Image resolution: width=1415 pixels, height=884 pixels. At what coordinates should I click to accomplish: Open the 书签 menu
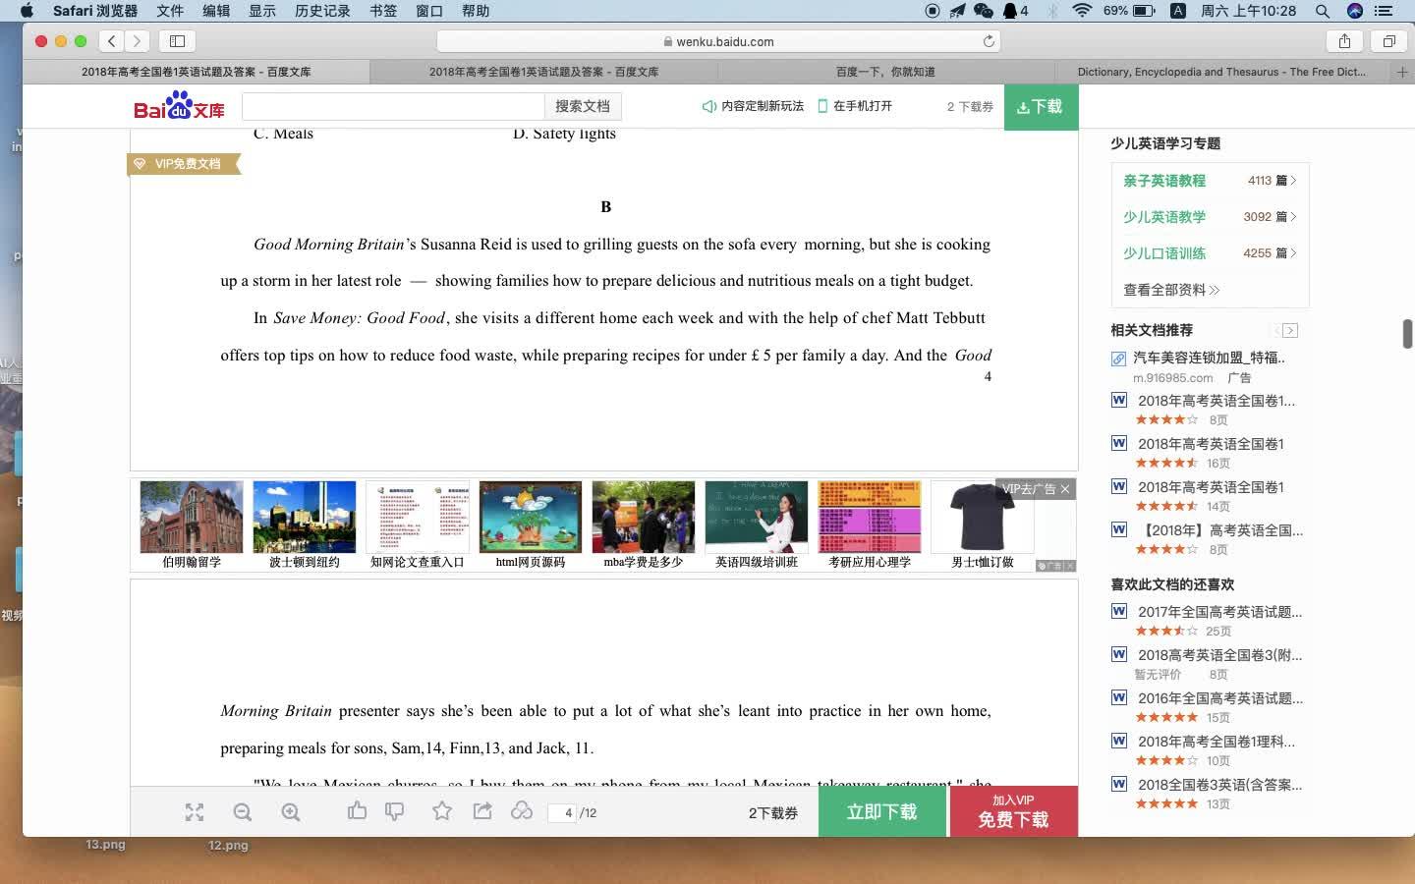pyautogui.click(x=383, y=11)
